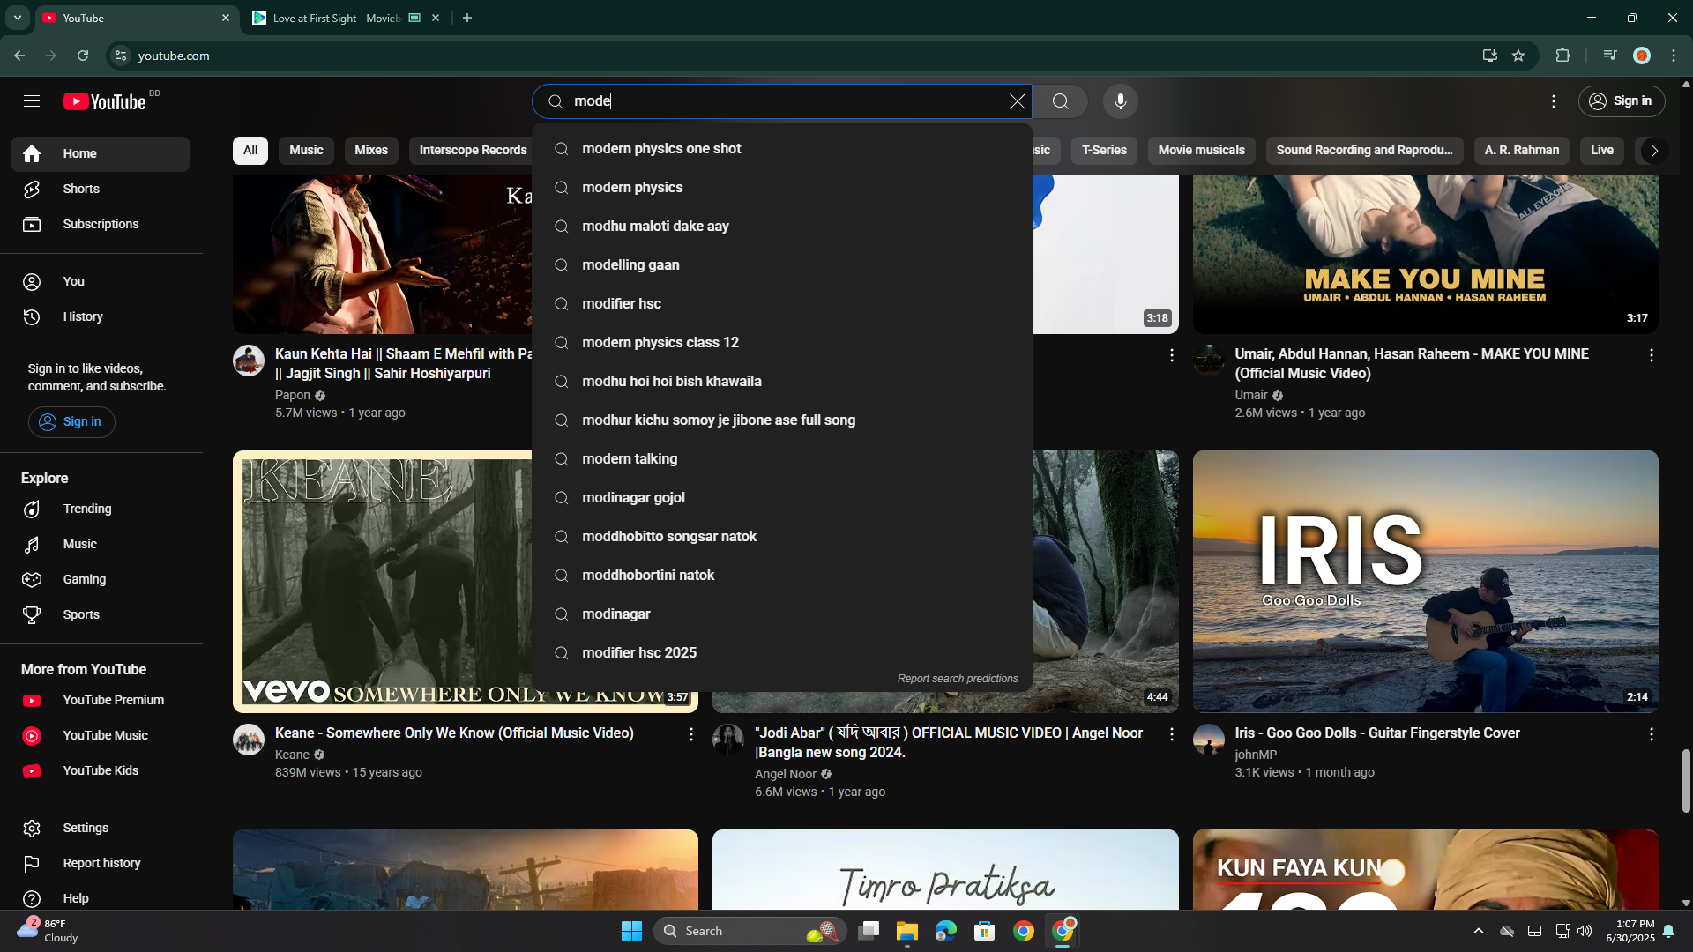
Task: Switch to Love at First Sight browser tab
Action: [x=347, y=18]
